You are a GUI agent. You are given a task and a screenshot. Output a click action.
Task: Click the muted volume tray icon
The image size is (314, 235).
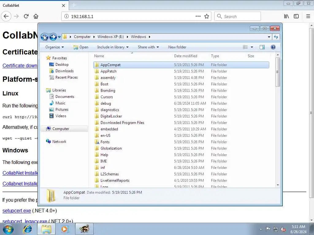click(283, 229)
